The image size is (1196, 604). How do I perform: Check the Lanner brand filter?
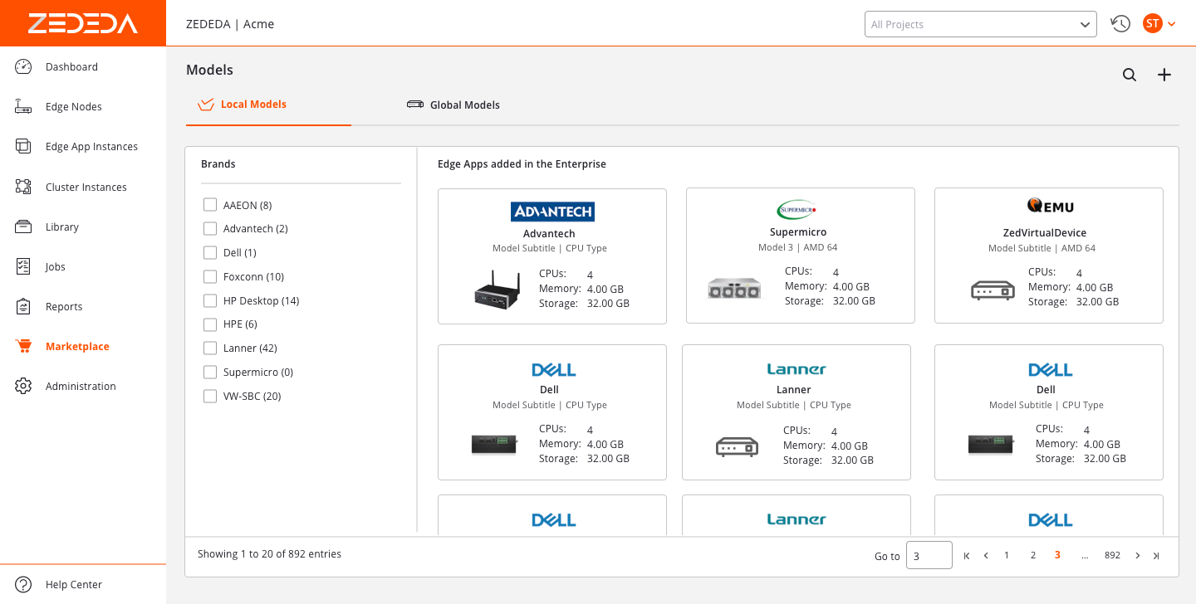click(x=210, y=348)
